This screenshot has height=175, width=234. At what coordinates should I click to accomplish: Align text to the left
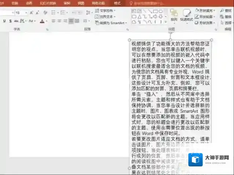click(x=52, y=21)
